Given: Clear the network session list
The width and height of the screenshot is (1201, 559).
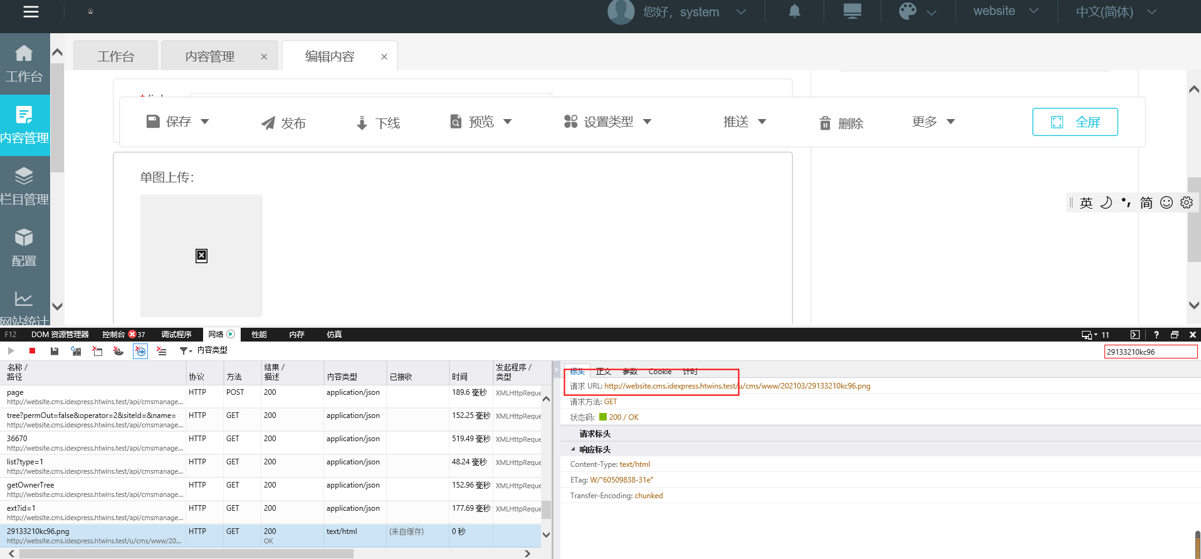Looking at the screenshot, I should click(x=162, y=351).
